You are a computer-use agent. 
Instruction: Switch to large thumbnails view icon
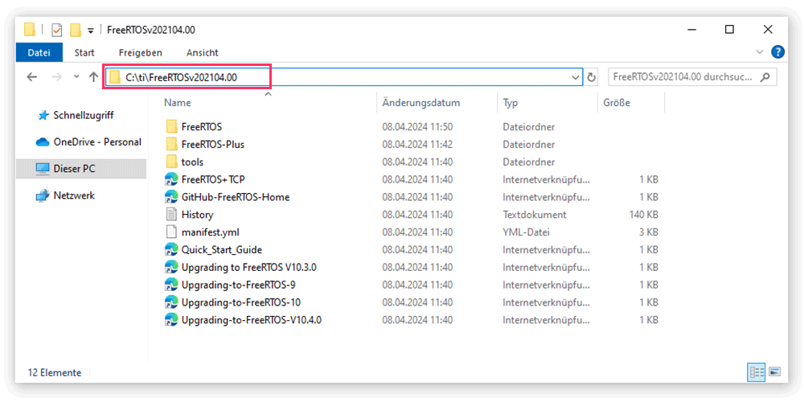tap(774, 373)
